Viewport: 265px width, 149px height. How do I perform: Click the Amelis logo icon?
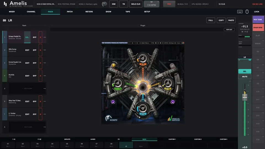pyautogui.click(x=5, y=4)
